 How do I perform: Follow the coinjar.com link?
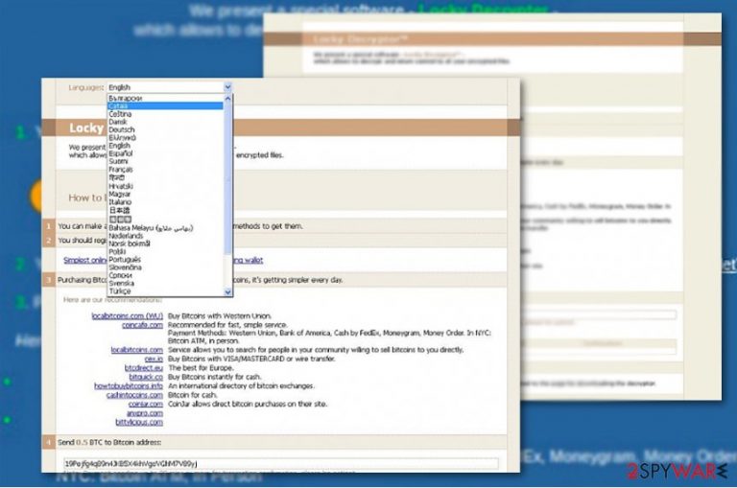tap(146, 404)
